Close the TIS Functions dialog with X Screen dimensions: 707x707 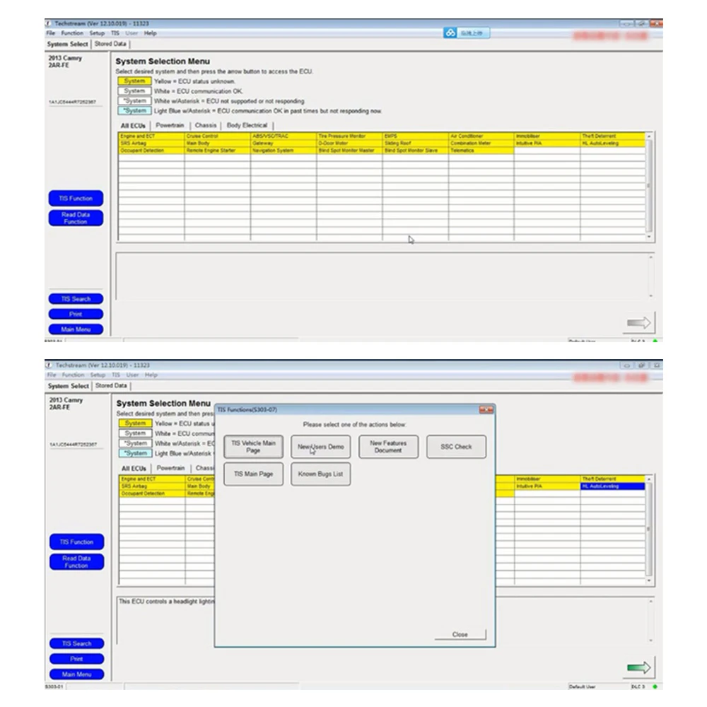(x=486, y=409)
